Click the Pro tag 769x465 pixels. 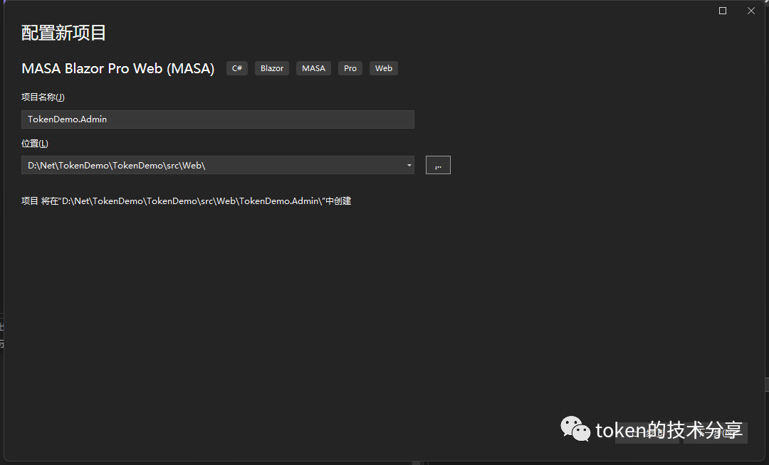[x=350, y=68]
